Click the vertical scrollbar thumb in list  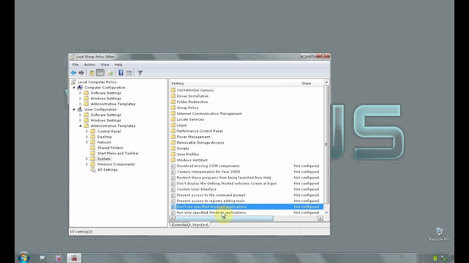[x=326, y=145]
